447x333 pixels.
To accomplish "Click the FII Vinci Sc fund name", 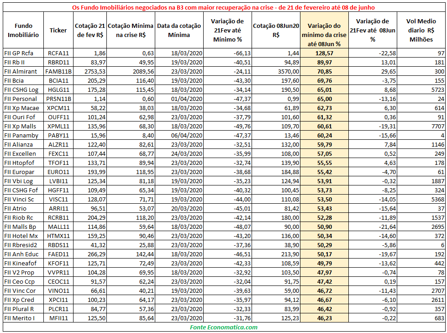I will (19, 199).
